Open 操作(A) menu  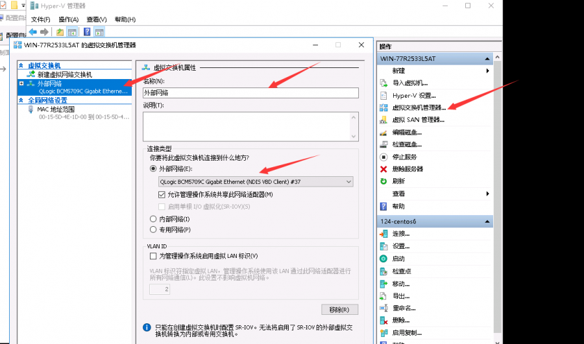pyautogui.click(x=69, y=19)
